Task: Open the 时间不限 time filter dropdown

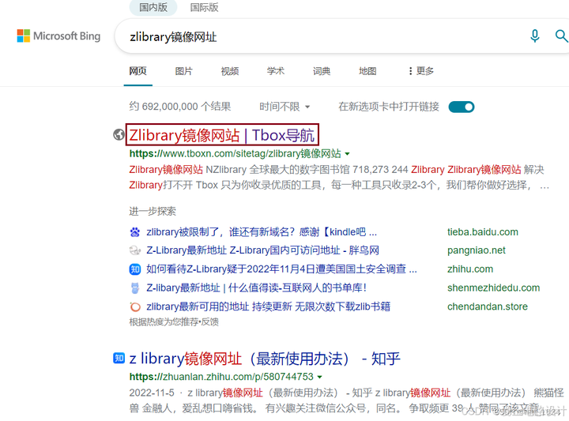Action: (x=284, y=107)
